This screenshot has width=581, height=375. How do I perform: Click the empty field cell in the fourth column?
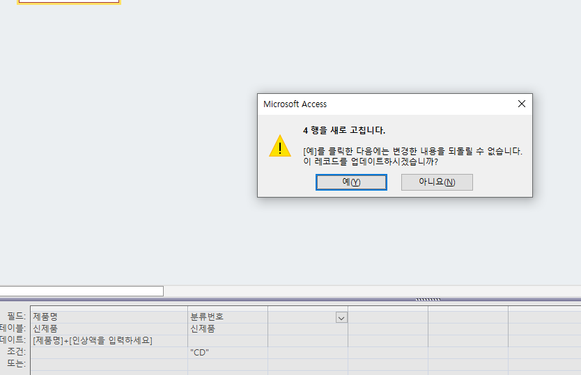(x=387, y=317)
